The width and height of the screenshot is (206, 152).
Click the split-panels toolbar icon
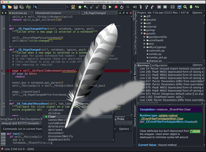172,7
